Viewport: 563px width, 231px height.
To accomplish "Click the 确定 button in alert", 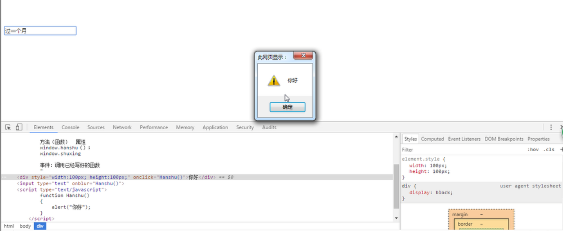I will [287, 107].
